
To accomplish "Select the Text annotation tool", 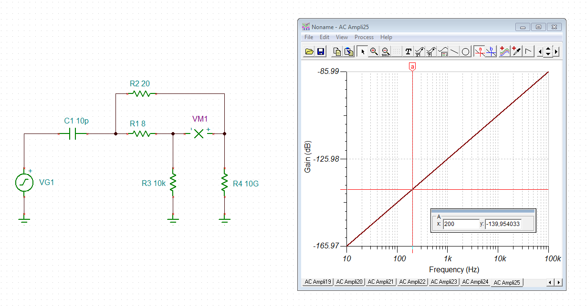I will point(408,51).
